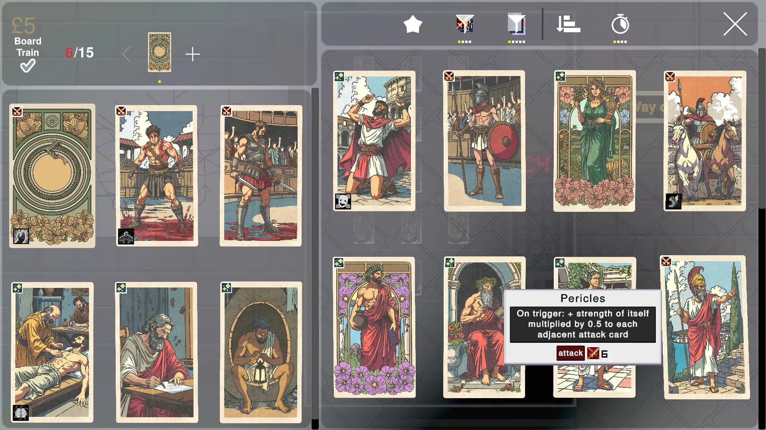Click the green clover badge on the kneeling man card
766x430 pixels.
[x=339, y=76]
